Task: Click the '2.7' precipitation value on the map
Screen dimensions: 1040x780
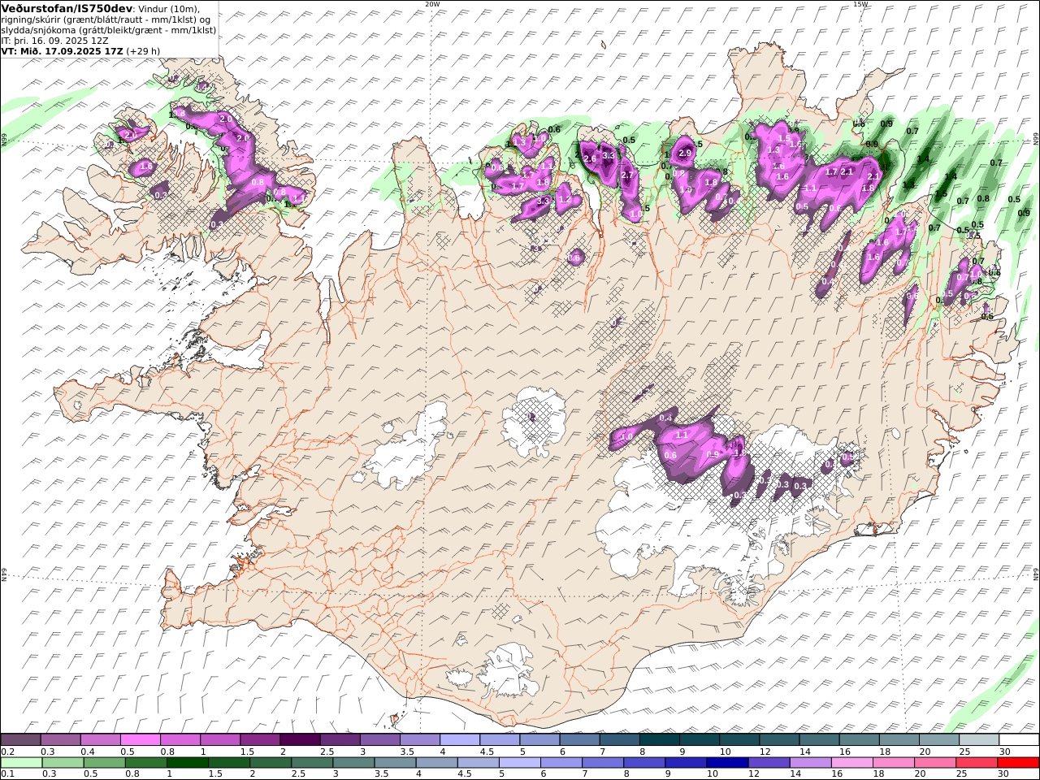Action: coord(626,175)
